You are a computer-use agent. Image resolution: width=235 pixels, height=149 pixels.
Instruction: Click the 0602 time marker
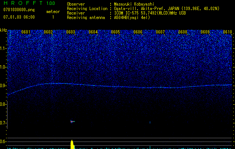point(48,32)
